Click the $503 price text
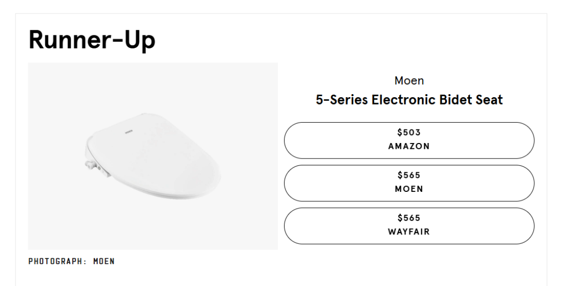The height and width of the screenshot is (286, 562). coord(409,133)
